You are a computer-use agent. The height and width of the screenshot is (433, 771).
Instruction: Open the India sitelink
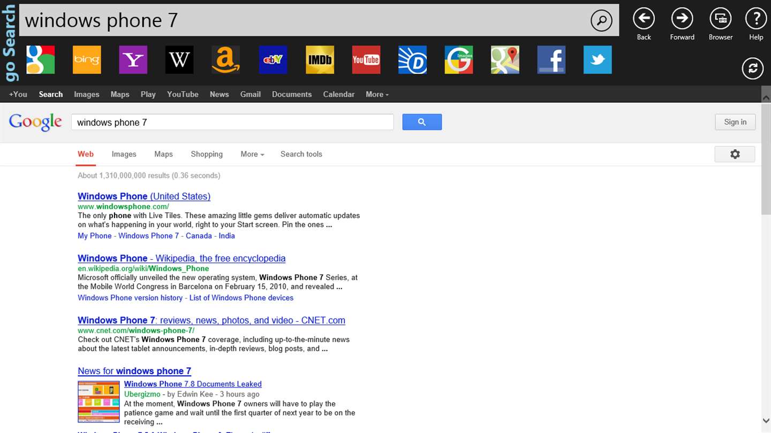[x=227, y=236]
